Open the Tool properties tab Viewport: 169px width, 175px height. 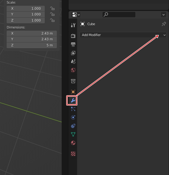click(x=73, y=25)
